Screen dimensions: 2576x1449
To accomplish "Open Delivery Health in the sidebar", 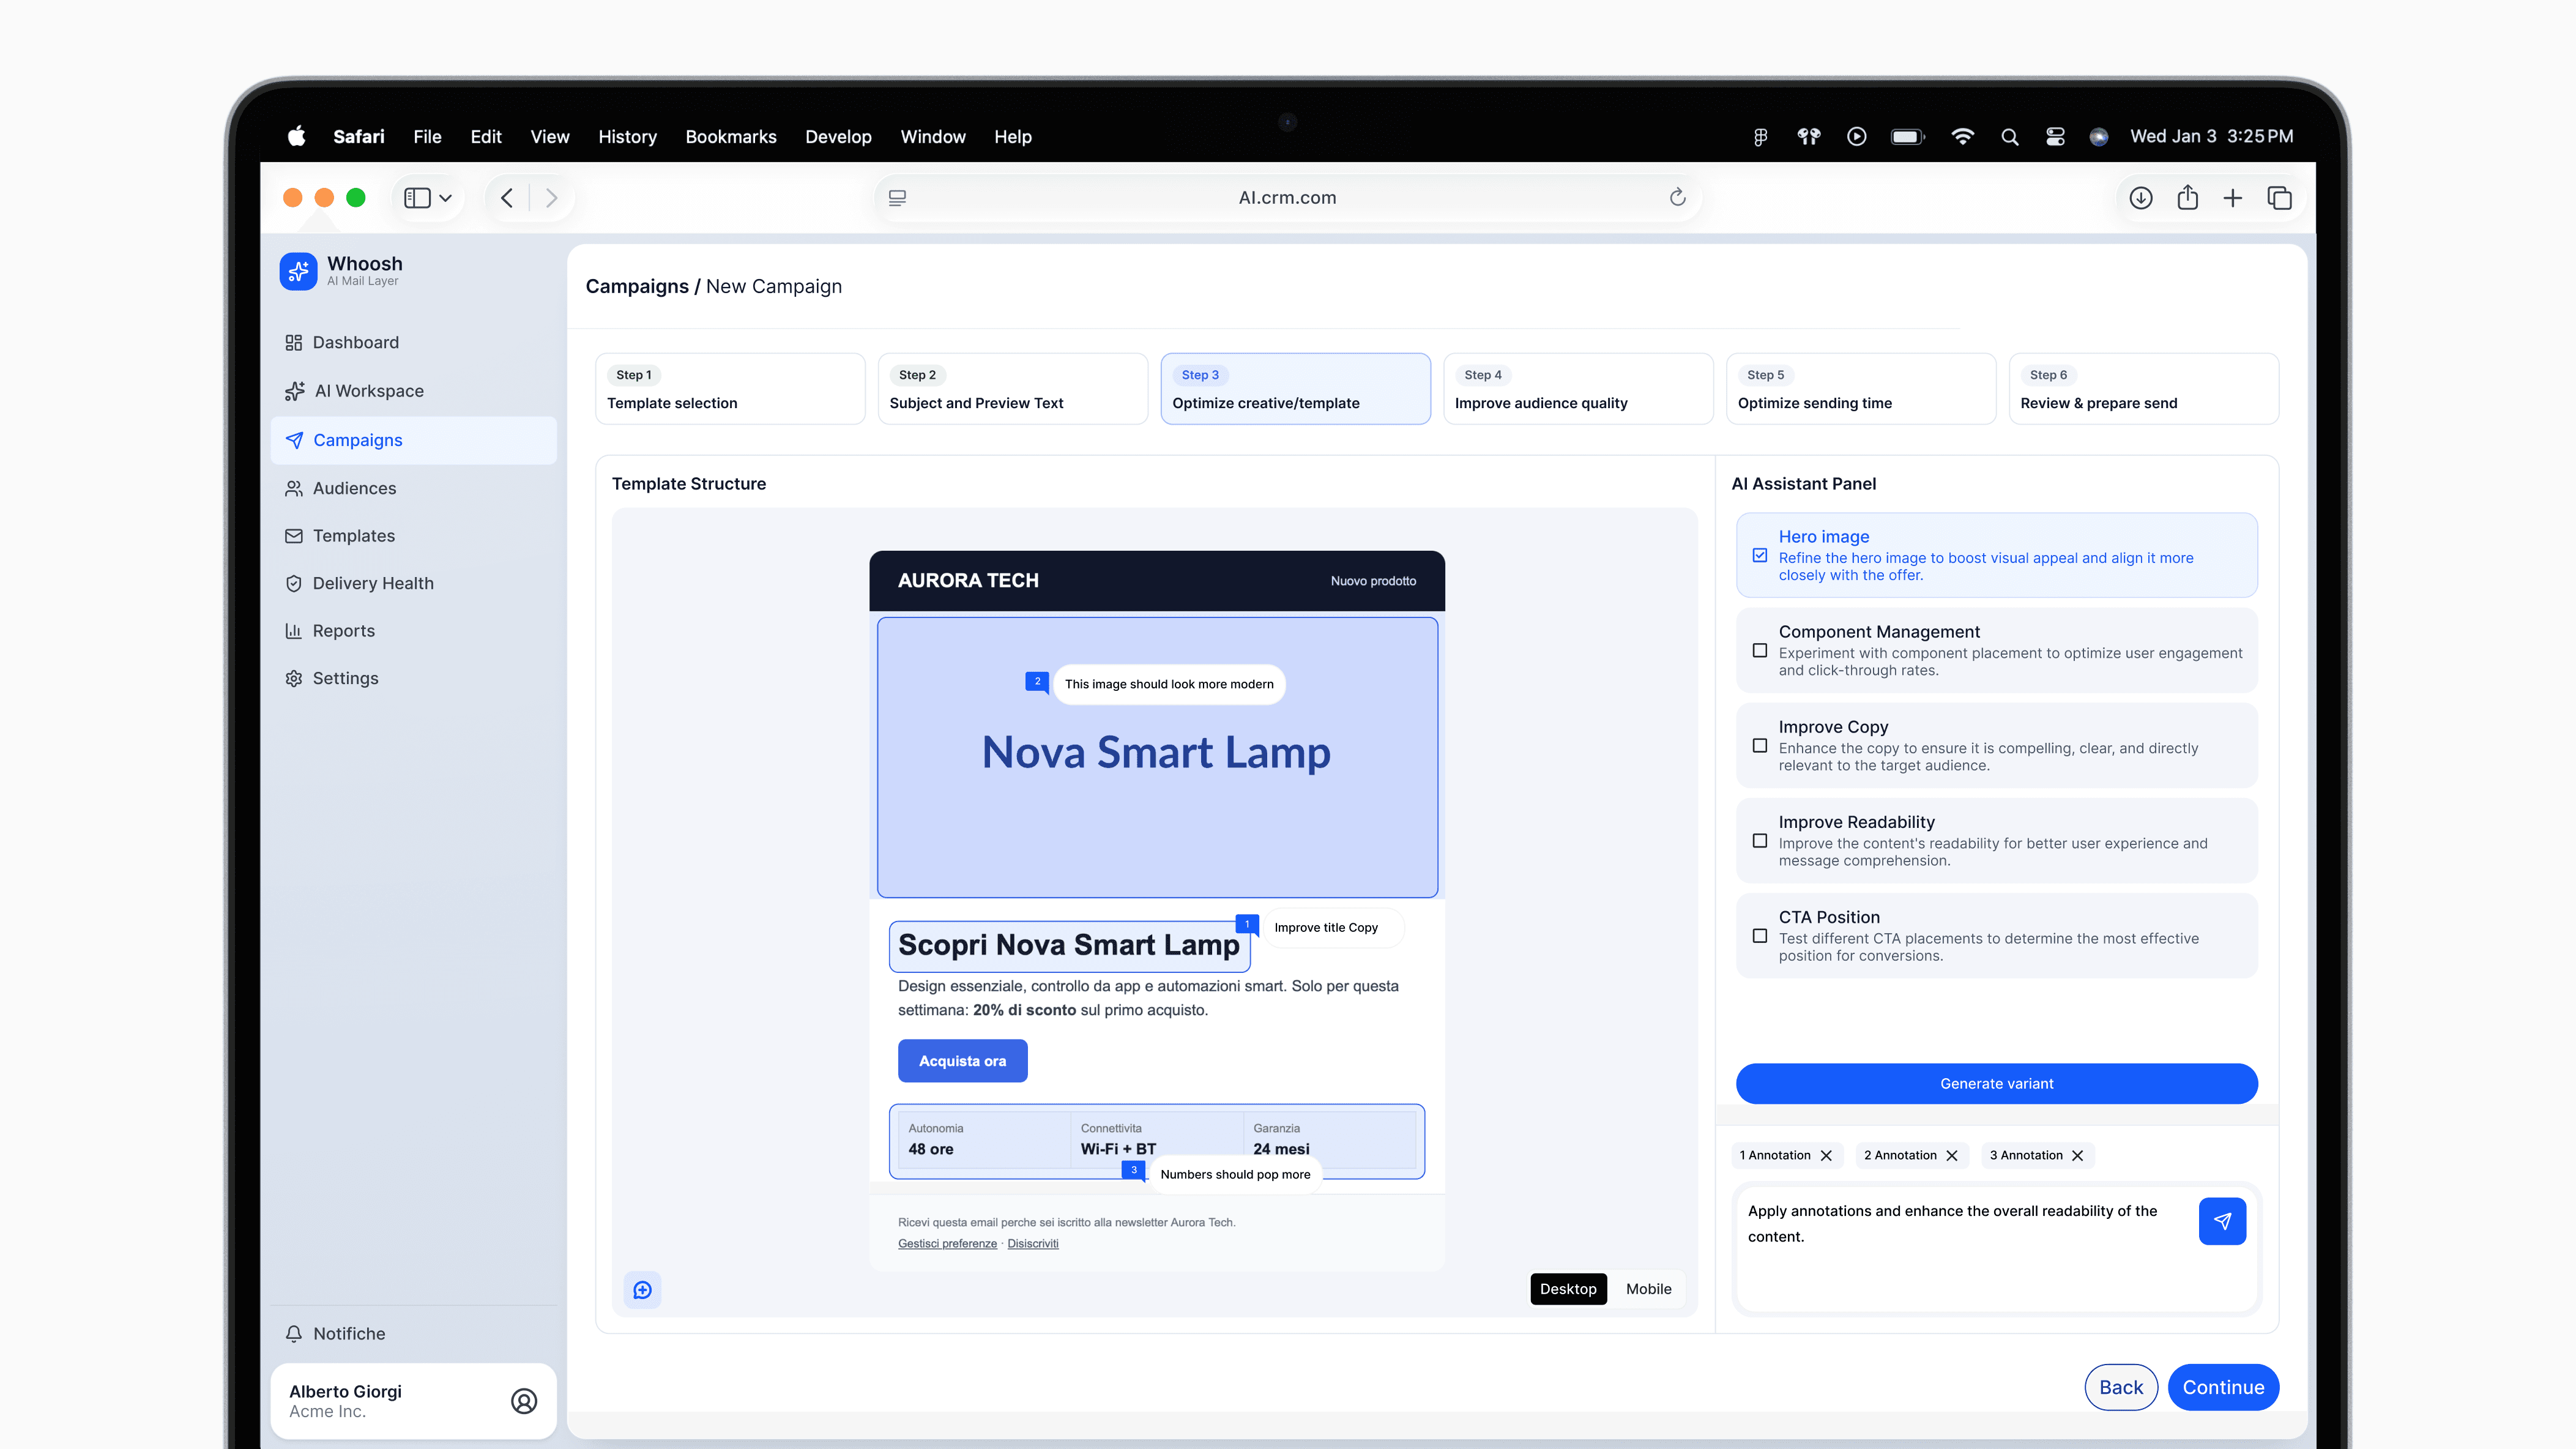I will 359,583.
